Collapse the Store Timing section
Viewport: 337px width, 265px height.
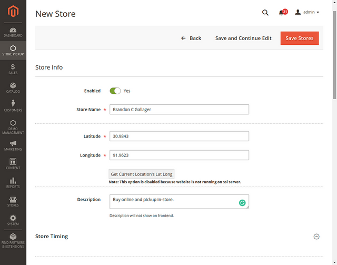pyautogui.click(x=316, y=237)
